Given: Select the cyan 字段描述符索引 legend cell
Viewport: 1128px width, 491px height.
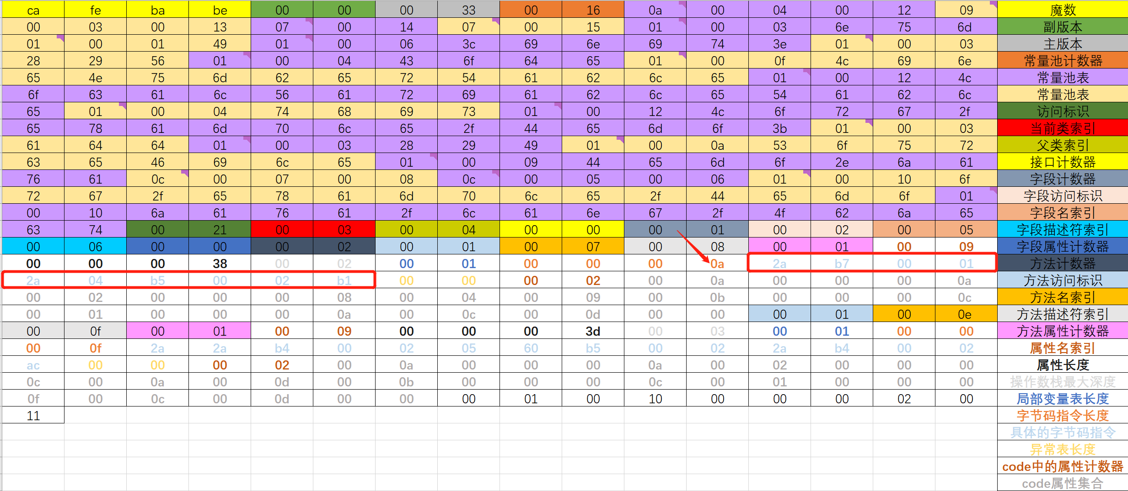Looking at the screenshot, I should pyautogui.click(x=1062, y=230).
